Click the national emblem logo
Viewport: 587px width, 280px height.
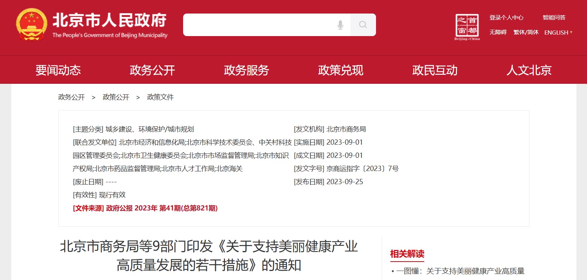[x=32, y=25]
